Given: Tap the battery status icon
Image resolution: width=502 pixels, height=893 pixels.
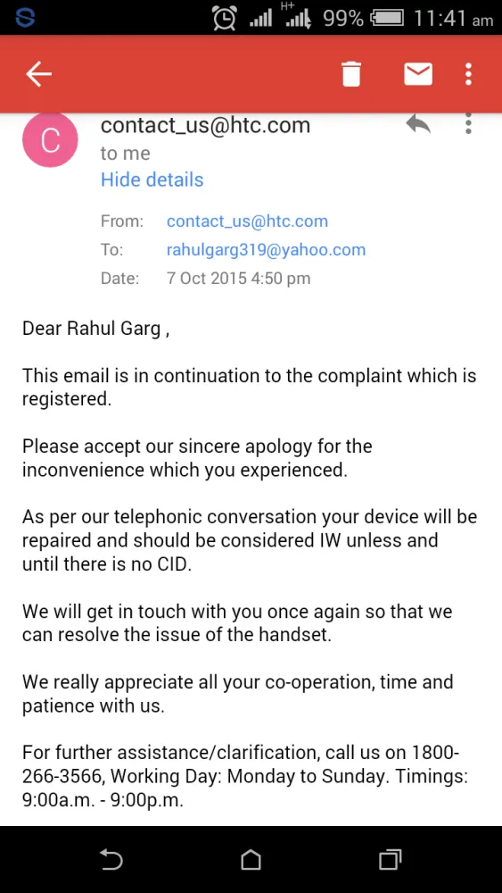Looking at the screenshot, I should pyautogui.click(x=388, y=19).
